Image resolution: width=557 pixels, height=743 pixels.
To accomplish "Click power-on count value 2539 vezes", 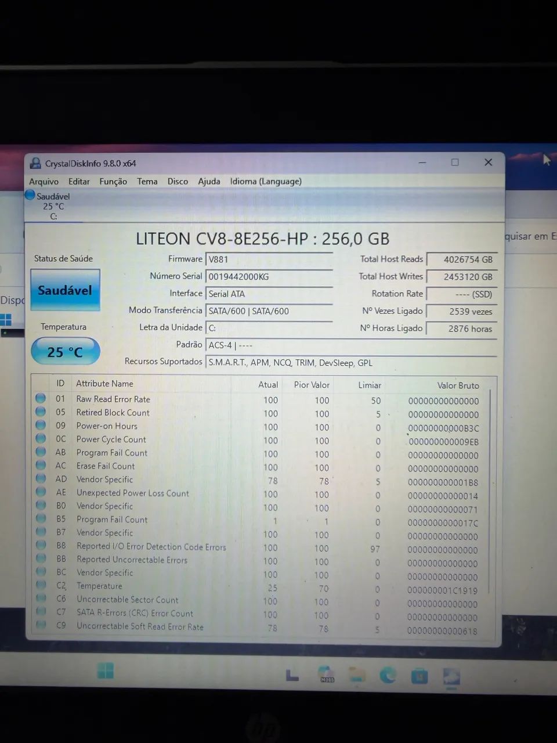I will (x=462, y=312).
